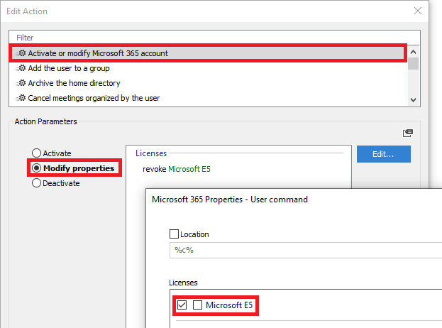This screenshot has height=328, width=442.
Task: Select 'Cancel meetings organized by the user' action
Action: click(x=208, y=98)
